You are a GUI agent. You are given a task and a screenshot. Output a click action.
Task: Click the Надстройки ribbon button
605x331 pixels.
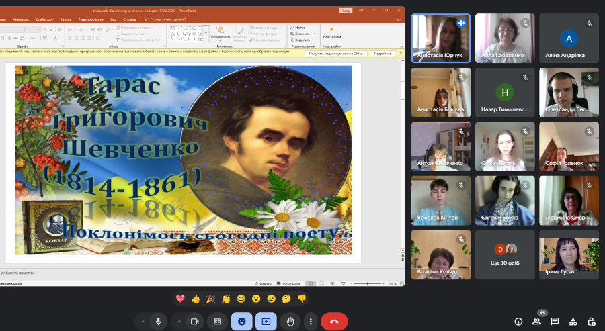(x=332, y=33)
